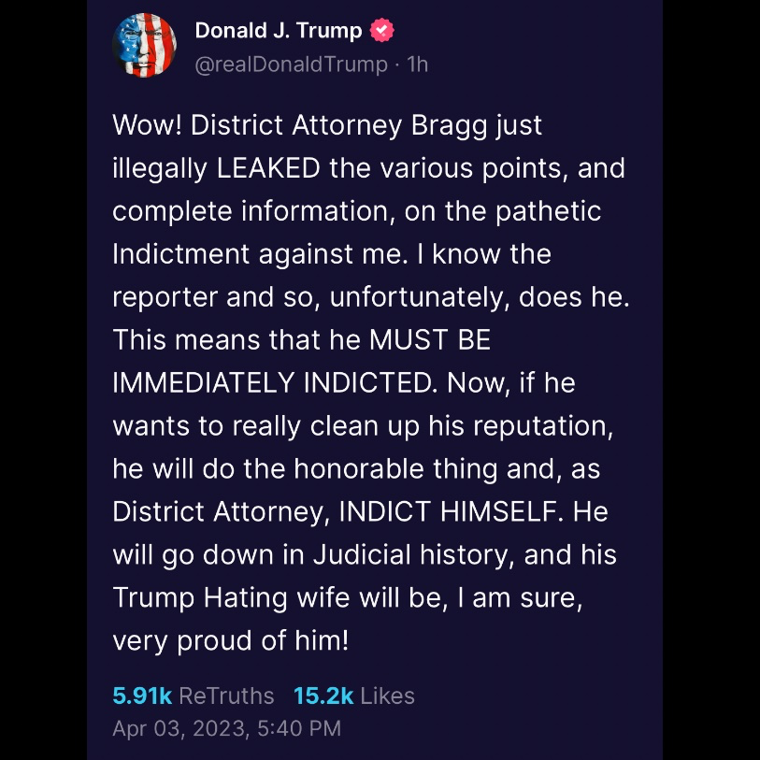This screenshot has width=760, height=760.
Task: Click the Likes label
Action: point(388,695)
